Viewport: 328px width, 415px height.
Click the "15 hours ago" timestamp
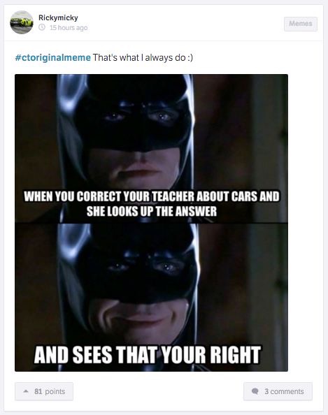69,27
